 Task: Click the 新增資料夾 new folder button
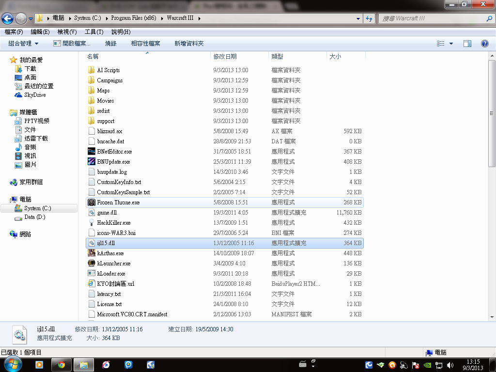coord(189,44)
